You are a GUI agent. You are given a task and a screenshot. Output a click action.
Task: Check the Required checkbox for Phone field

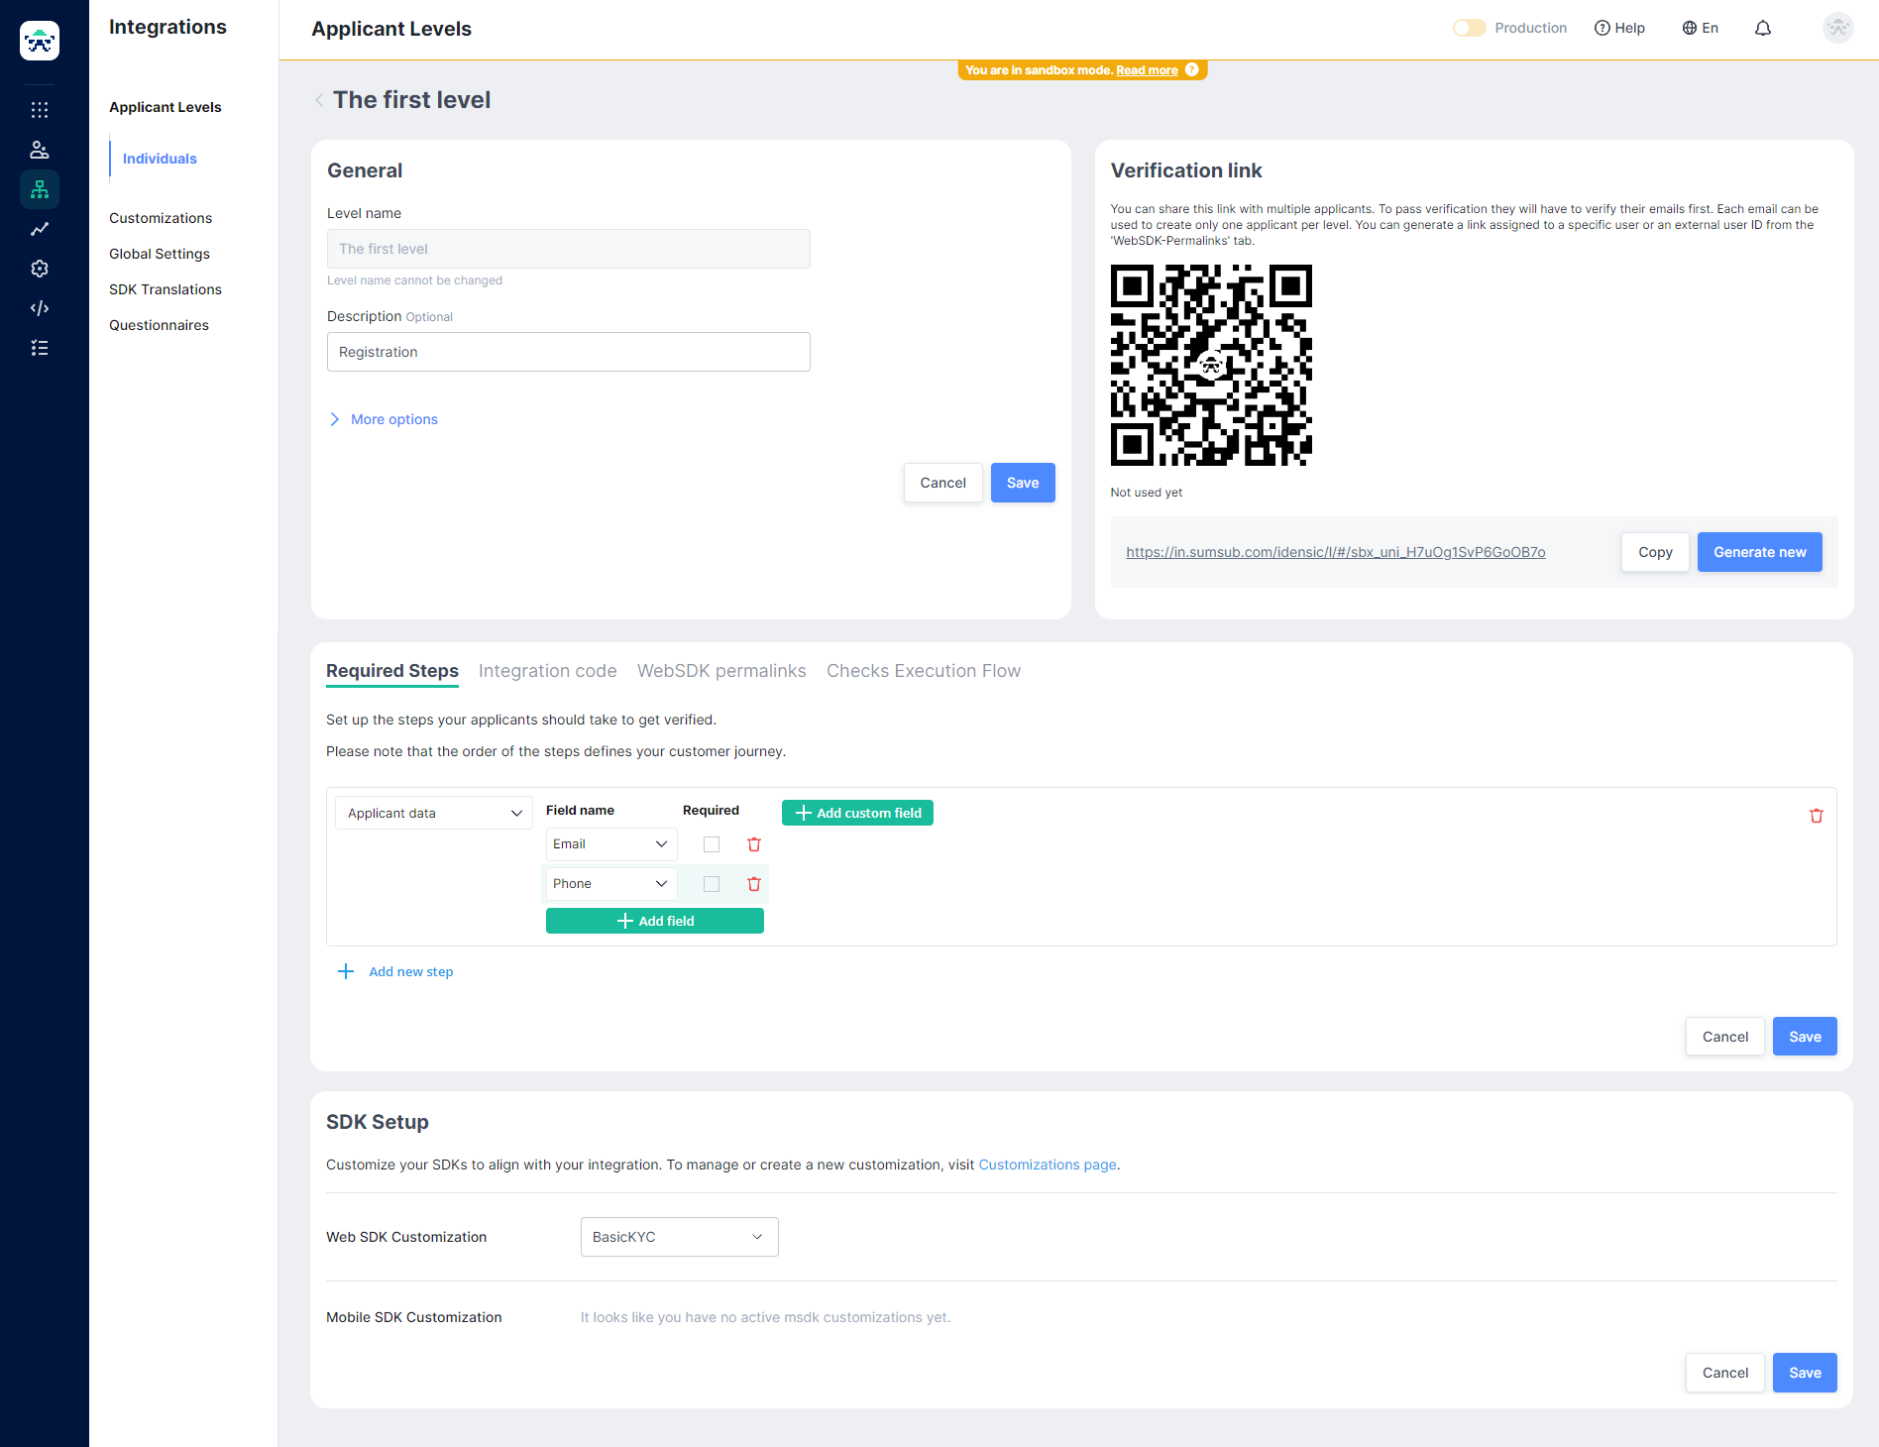(x=712, y=883)
